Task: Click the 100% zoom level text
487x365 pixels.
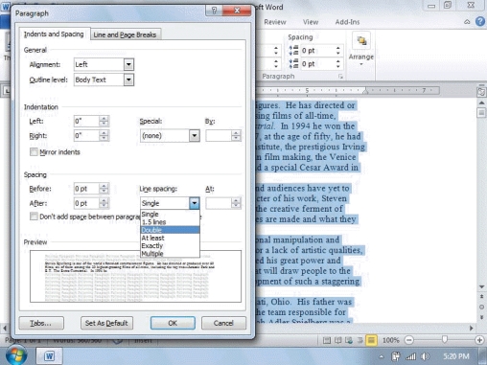Action: click(390, 340)
